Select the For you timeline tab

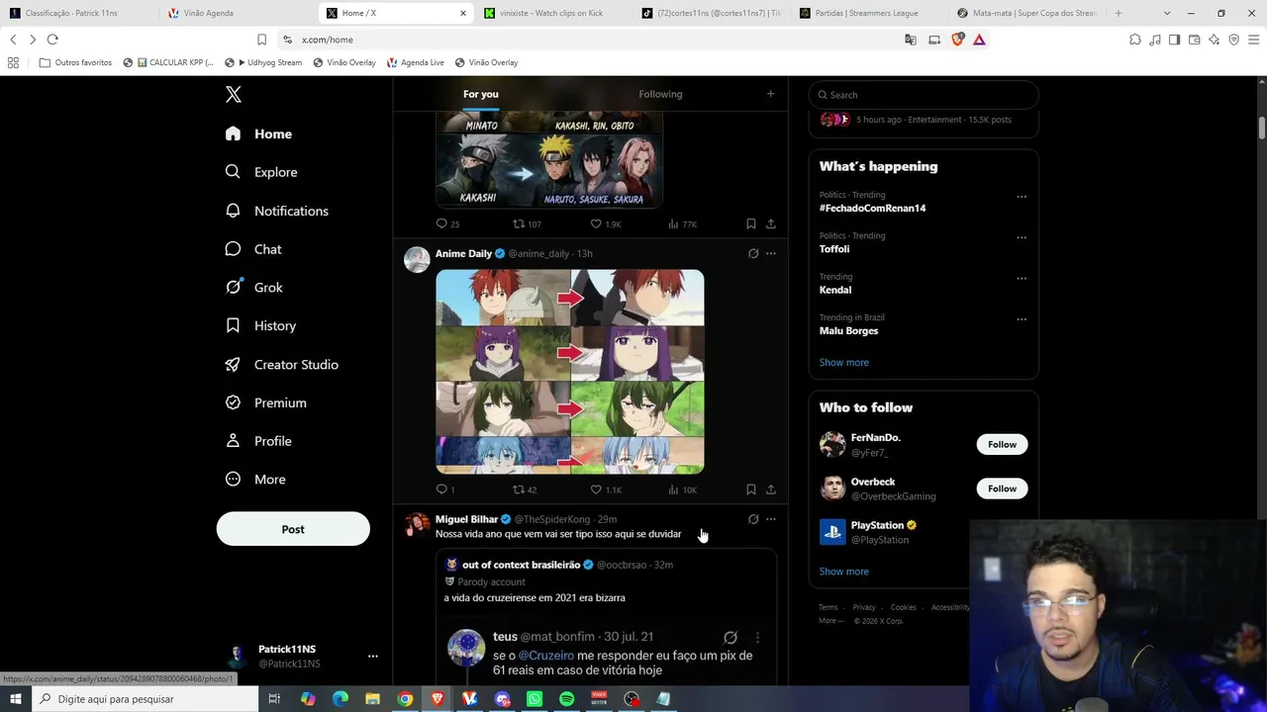click(x=481, y=94)
